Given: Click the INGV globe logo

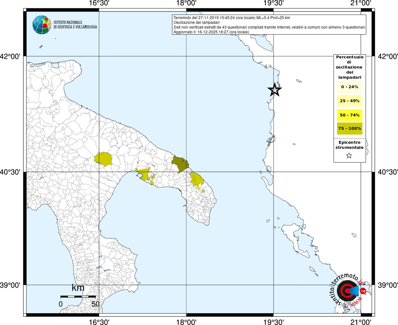Looking at the screenshot, I should (42, 25).
